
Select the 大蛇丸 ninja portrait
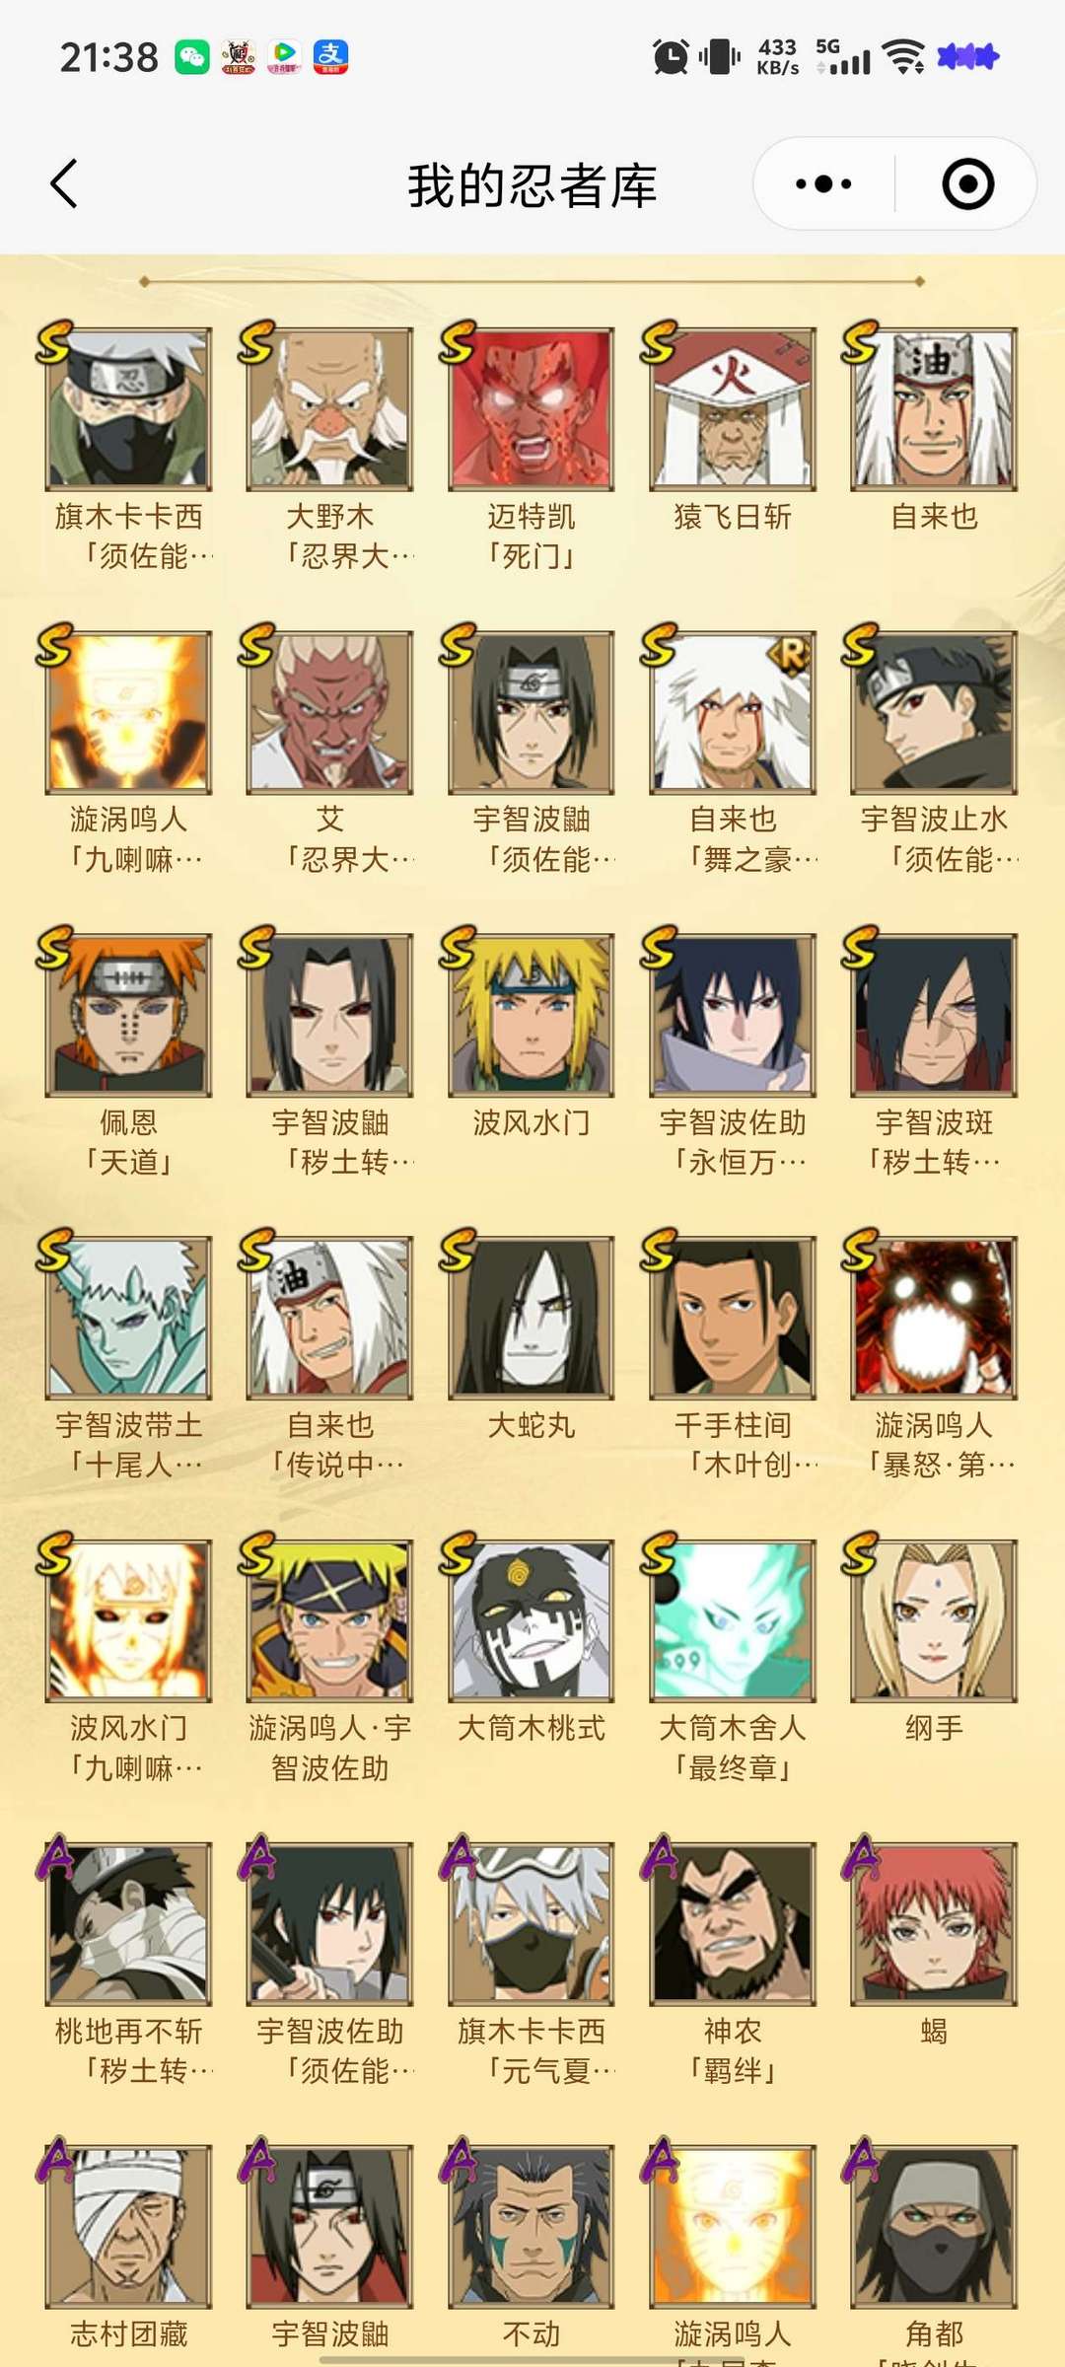click(x=532, y=1319)
